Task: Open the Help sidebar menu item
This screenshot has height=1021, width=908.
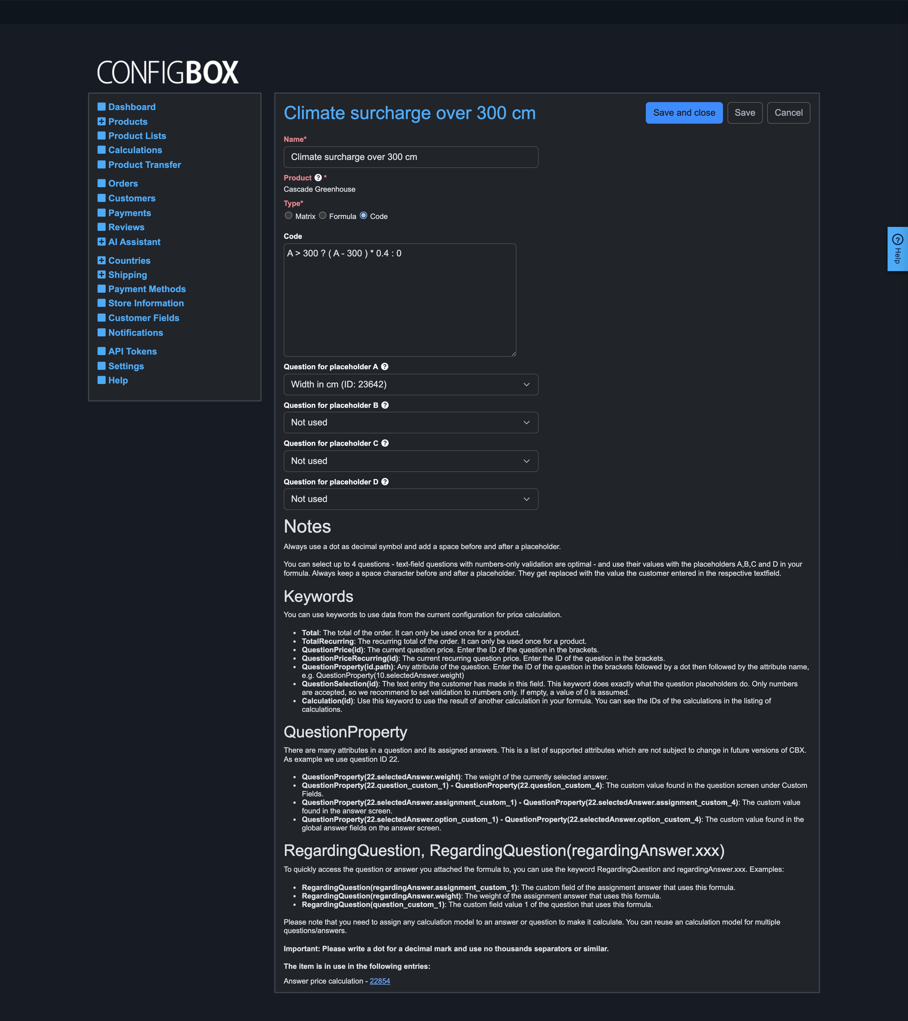Action: (x=118, y=381)
